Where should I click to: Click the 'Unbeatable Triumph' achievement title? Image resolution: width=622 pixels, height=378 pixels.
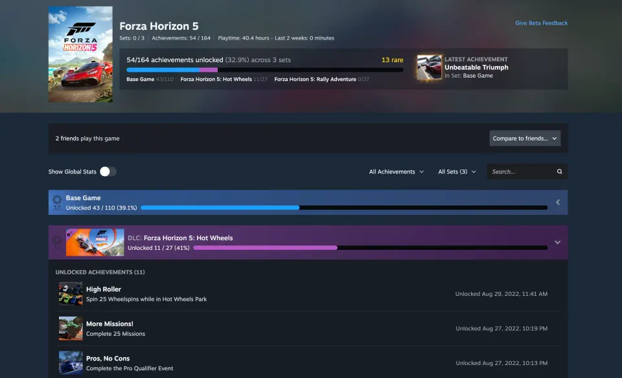[x=476, y=67]
